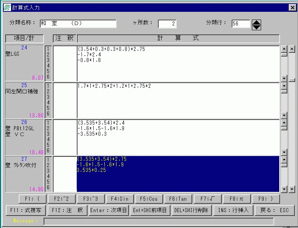Click the F1 open parenthesis button
Image resolution: width=298 pixels, height=228 pixels.
(33, 199)
